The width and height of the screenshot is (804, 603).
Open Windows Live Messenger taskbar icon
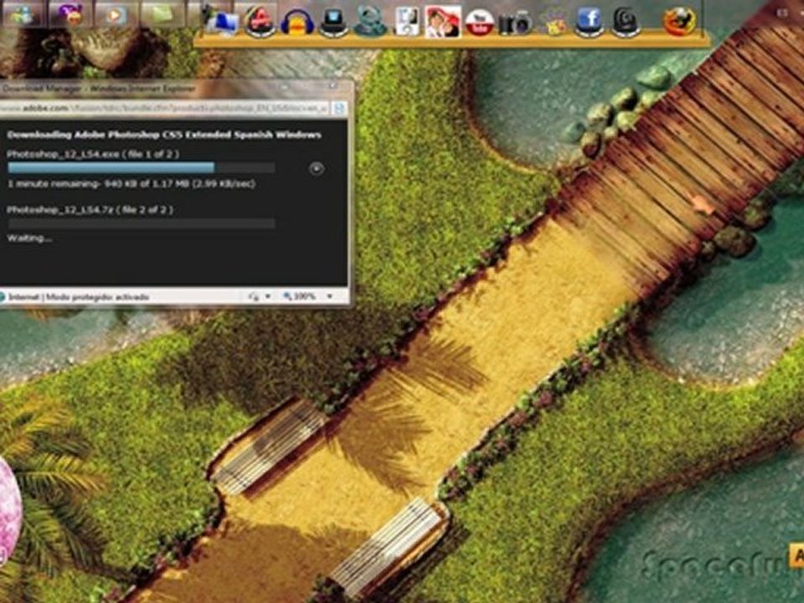pyautogui.click(x=22, y=14)
